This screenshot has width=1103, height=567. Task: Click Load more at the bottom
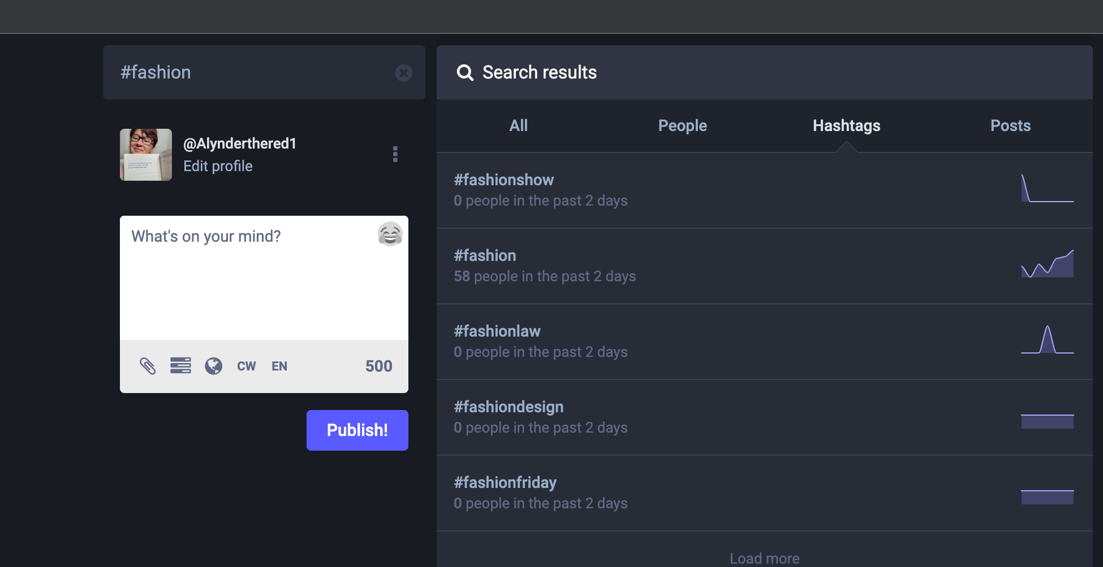tap(764, 558)
